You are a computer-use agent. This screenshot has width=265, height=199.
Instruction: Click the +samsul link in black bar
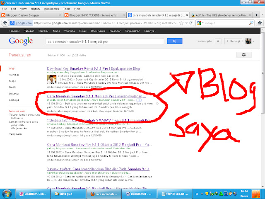pos(14,31)
